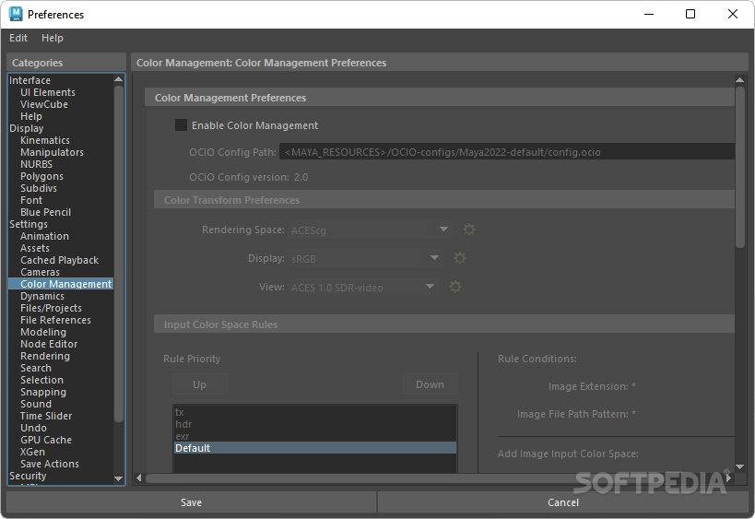Select Undo category
The height and width of the screenshot is (519, 755).
tap(33, 428)
